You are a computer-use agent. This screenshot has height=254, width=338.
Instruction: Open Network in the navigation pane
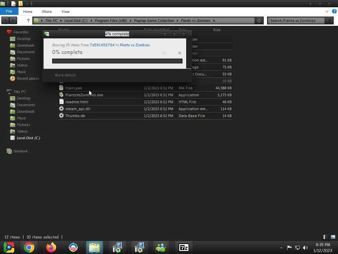20,151
